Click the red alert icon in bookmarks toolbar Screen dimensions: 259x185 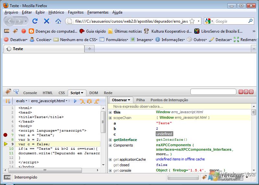[x=24, y=31]
